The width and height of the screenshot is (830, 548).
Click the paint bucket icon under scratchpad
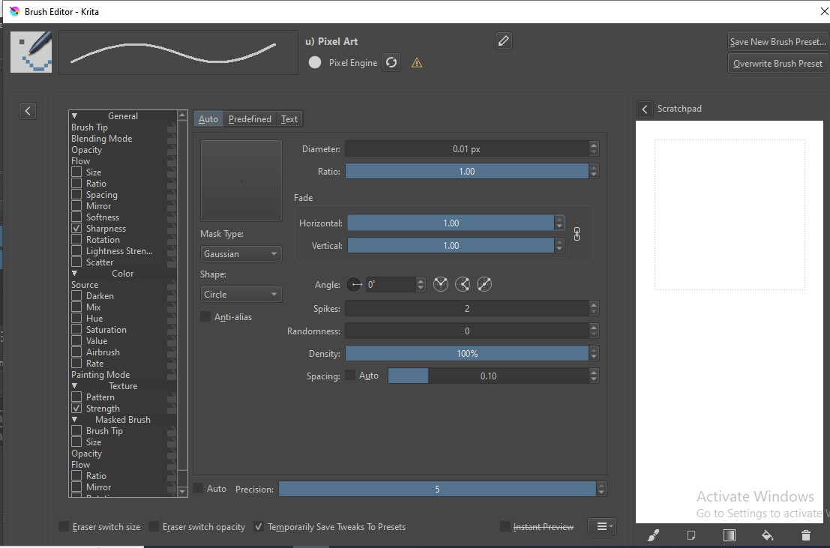coord(767,535)
